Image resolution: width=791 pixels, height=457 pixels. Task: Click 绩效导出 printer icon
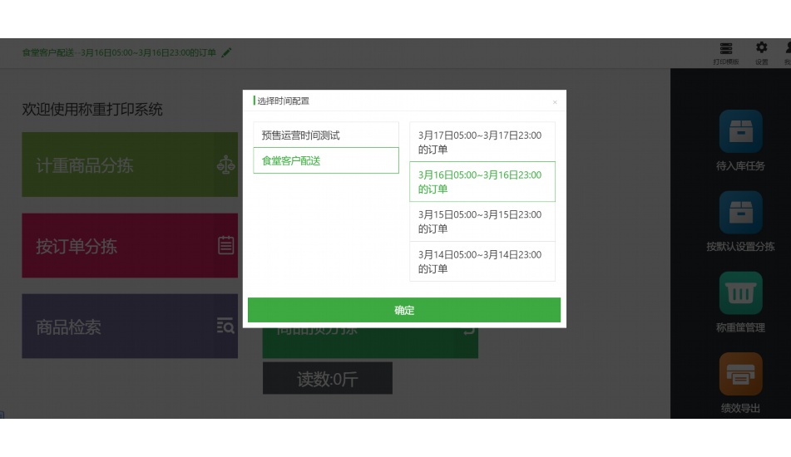[740, 375]
